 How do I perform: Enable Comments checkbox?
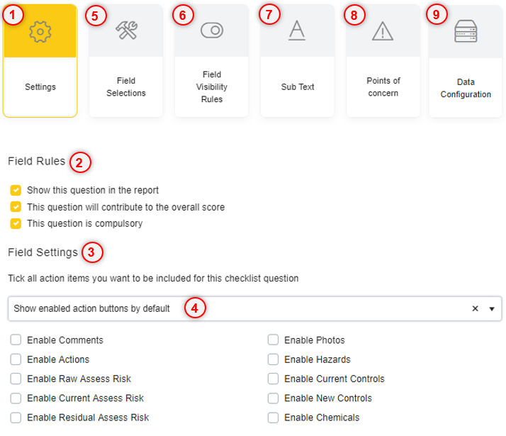point(16,340)
